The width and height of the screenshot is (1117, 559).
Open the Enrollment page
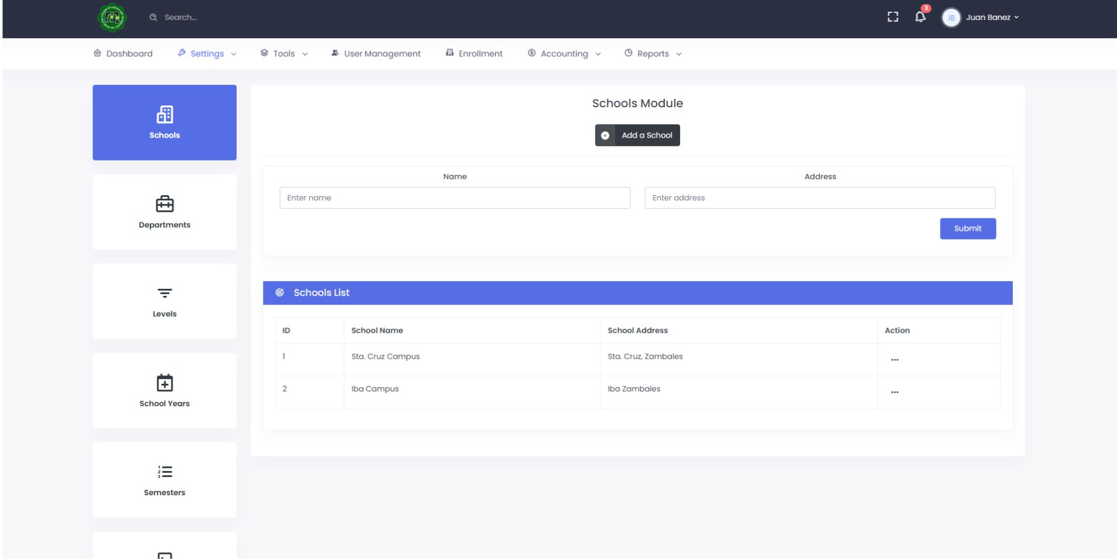coord(474,54)
